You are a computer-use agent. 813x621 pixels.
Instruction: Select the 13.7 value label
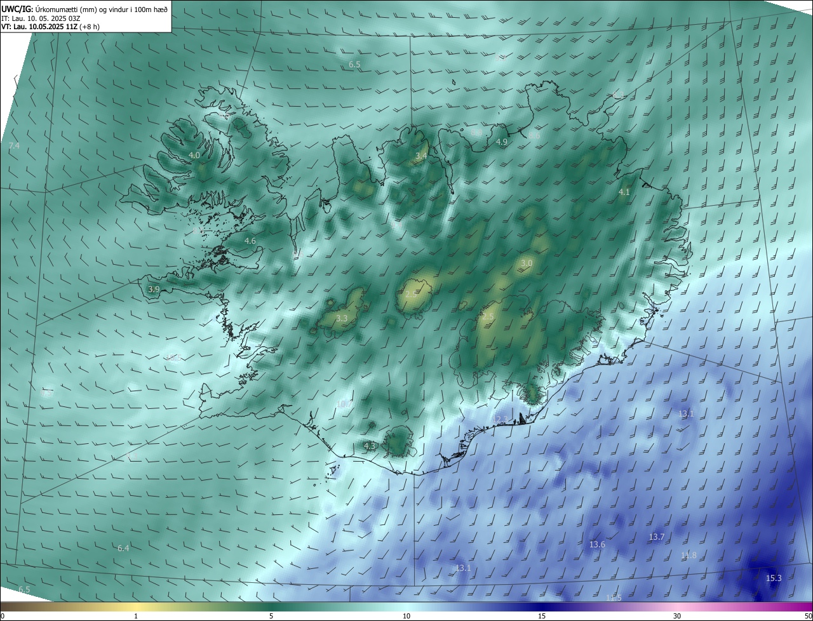pos(656,537)
